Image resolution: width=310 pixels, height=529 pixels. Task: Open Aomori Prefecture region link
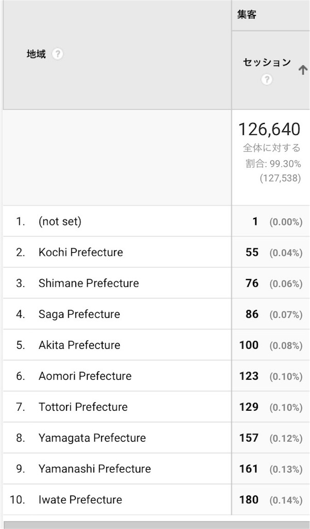(x=85, y=376)
